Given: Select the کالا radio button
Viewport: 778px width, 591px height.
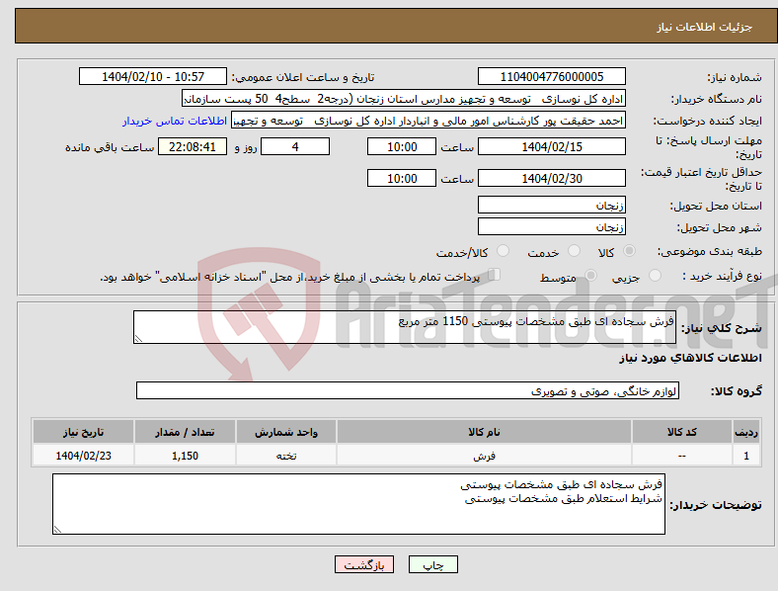Looking at the screenshot, I should pos(629,251).
